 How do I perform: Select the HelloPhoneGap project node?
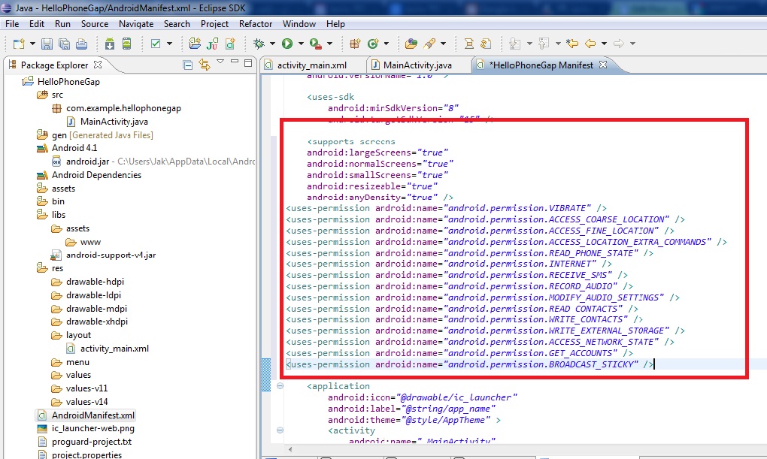(x=68, y=82)
